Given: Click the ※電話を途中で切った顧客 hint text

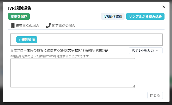Looking at the screenshot, I should pyautogui.click(x=50, y=56).
